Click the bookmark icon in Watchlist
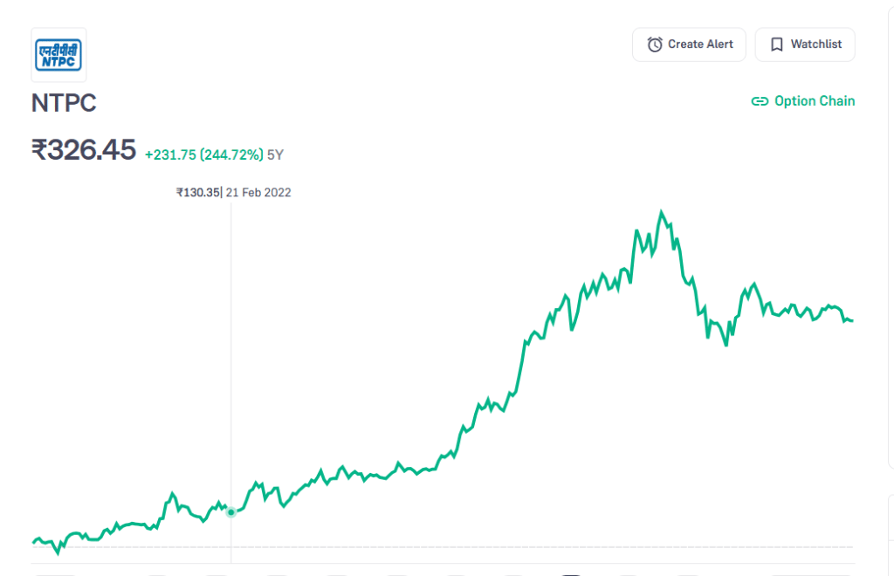 click(x=776, y=45)
